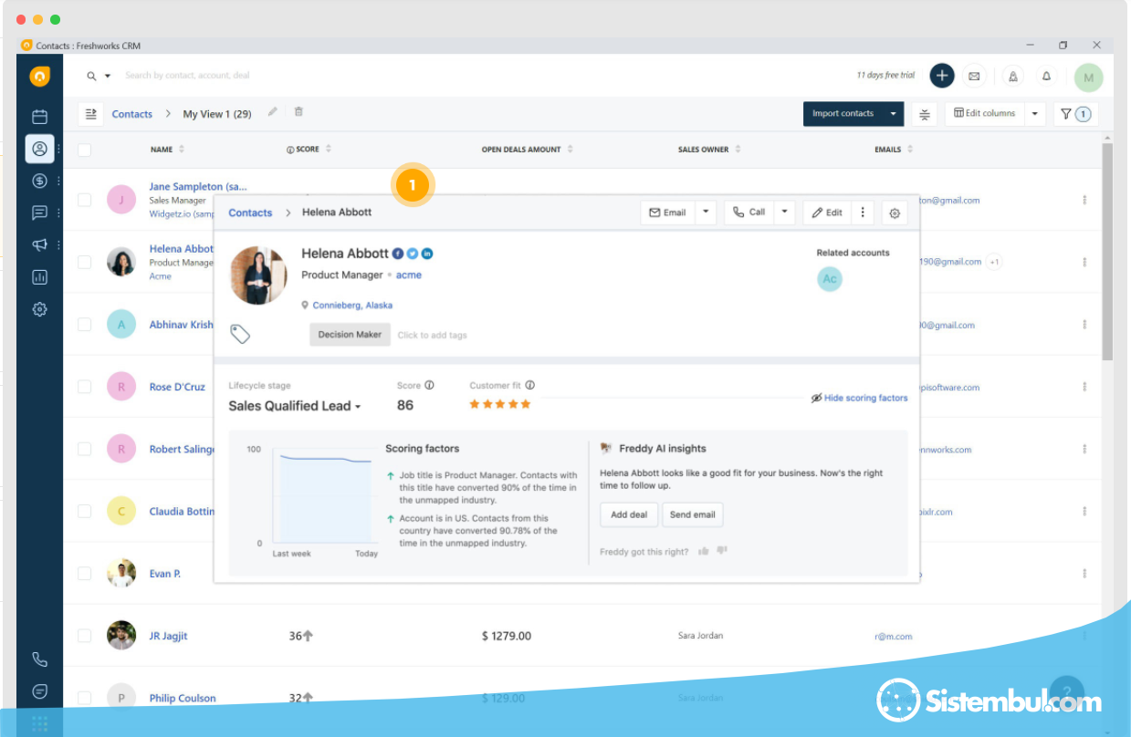Open the info icon next to Customer fit
The height and width of the screenshot is (737, 1131).
pos(530,386)
